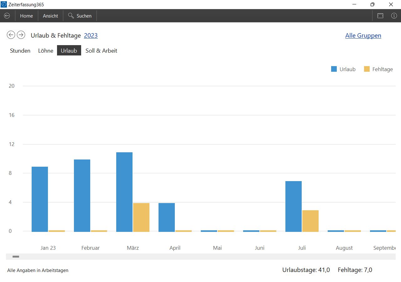401x282 pixels.
Task: Open the Home menu item
Action: point(26,16)
